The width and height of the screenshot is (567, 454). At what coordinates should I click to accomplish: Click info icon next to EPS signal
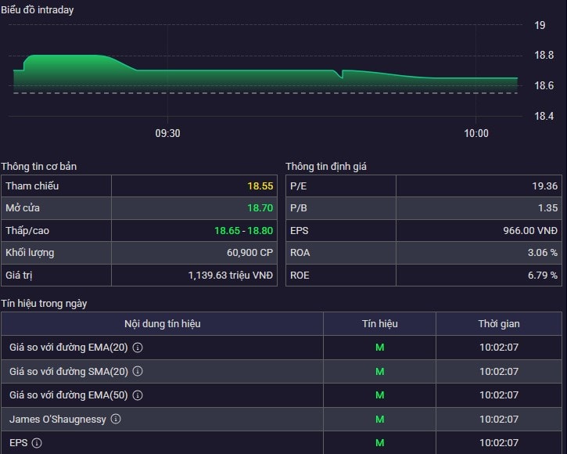pyautogui.click(x=37, y=443)
